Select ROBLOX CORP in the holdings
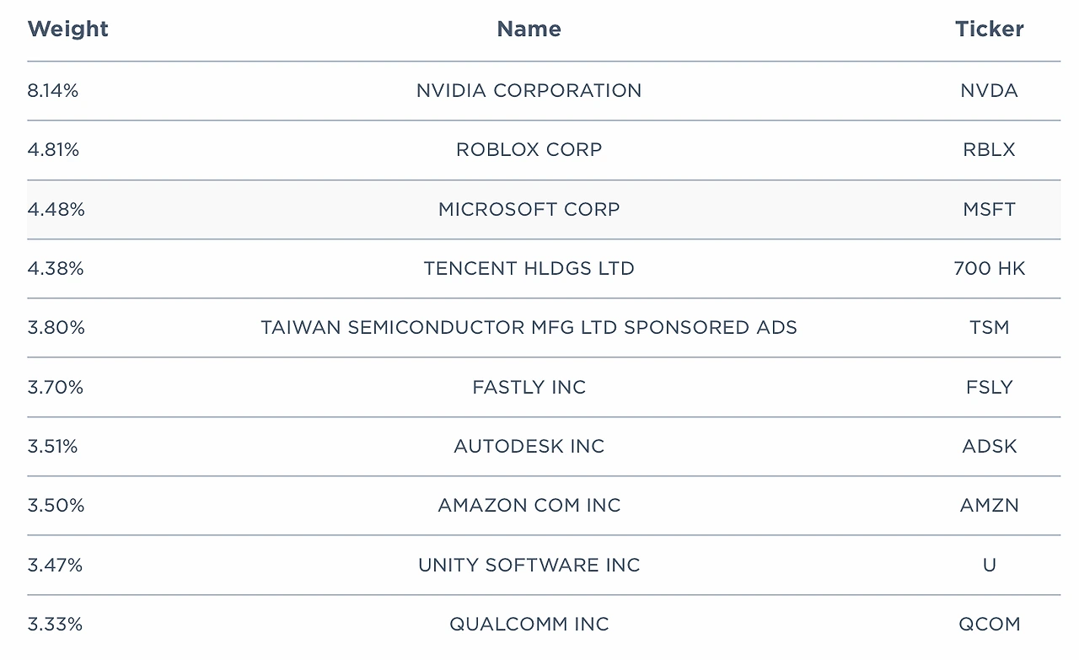 point(529,149)
